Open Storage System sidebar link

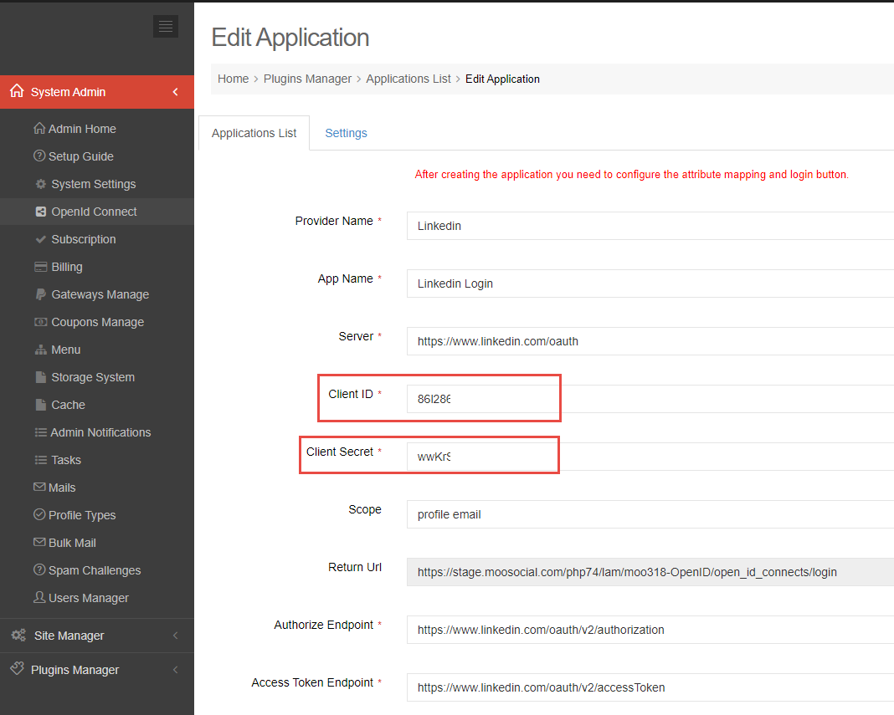[x=93, y=377]
